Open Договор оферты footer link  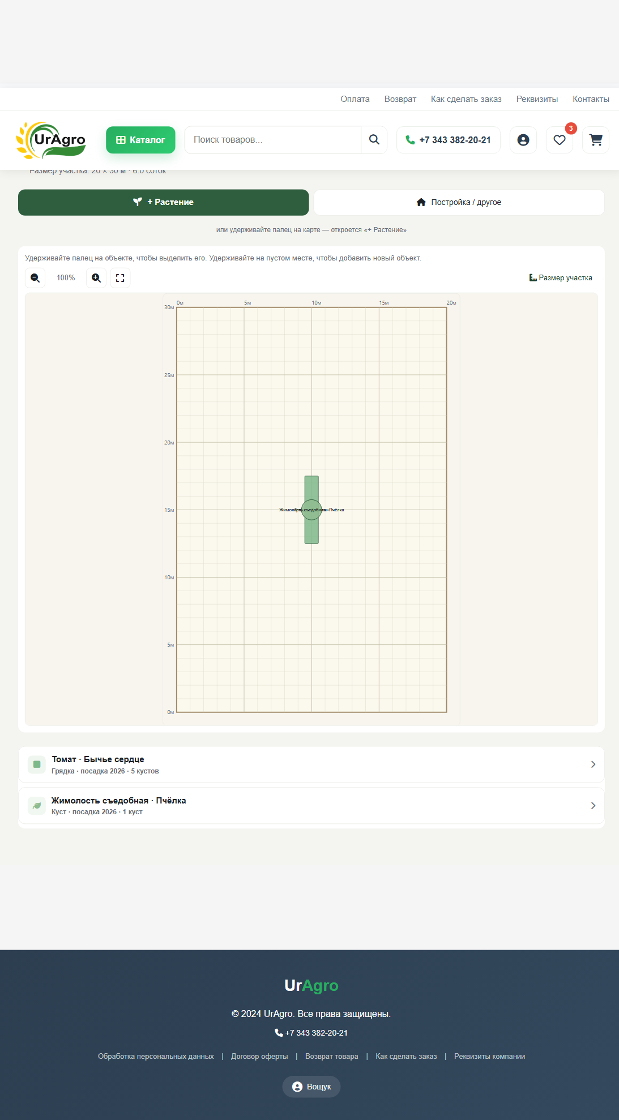(x=259, y=1057)
